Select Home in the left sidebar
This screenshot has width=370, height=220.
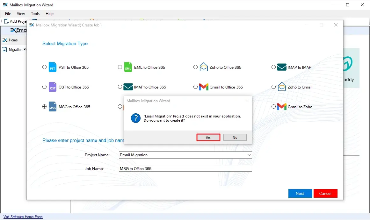[x=13, y=40]
